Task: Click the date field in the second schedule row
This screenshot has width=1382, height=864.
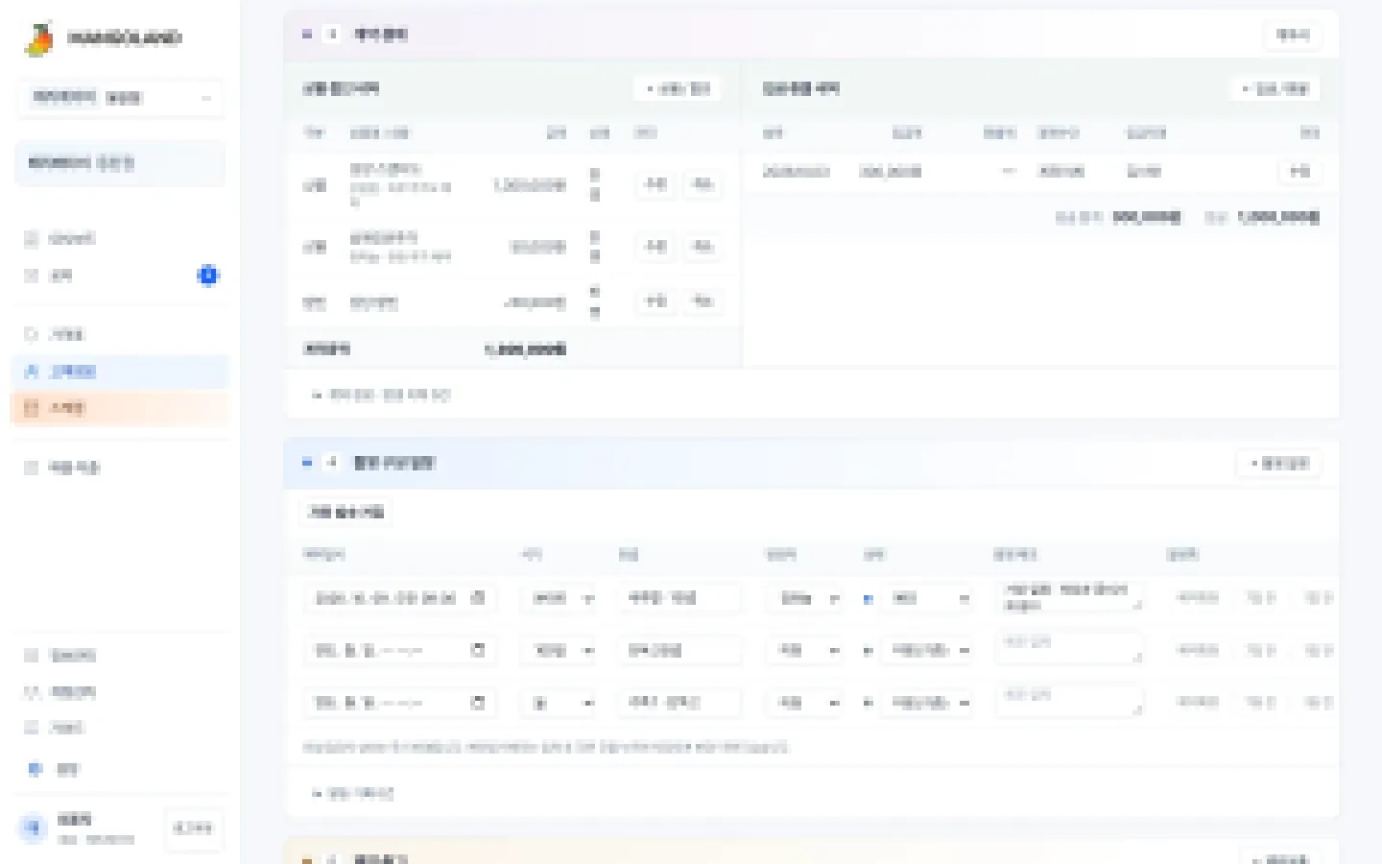Action: tap(399, 651)
